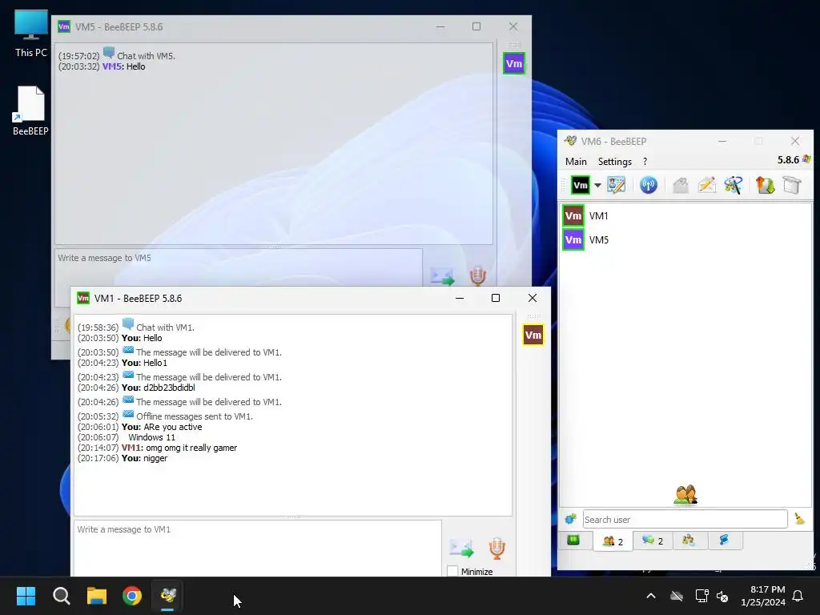Click the network icon in the system tray

[x=701, y=596]
